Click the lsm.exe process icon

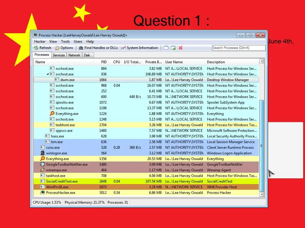click(x=47, y=142)
